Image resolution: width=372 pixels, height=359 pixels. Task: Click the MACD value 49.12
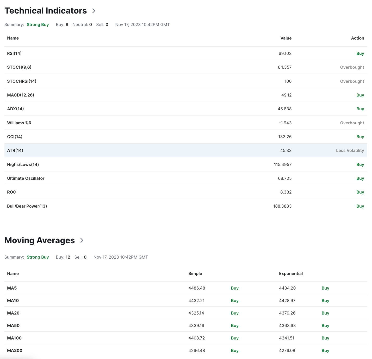coord(287,95)
